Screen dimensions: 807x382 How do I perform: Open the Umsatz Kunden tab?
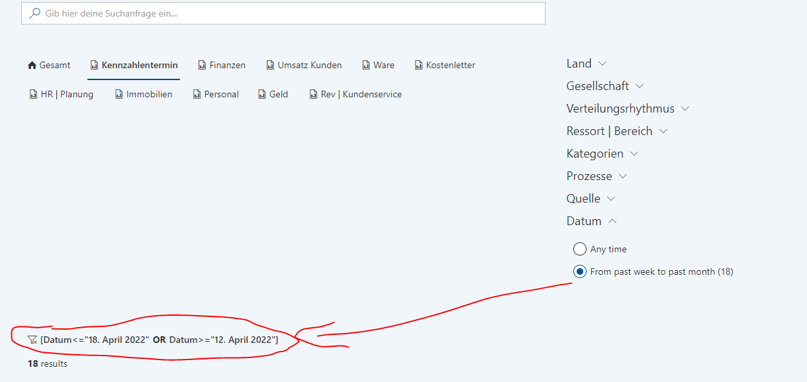pos(304,65)
